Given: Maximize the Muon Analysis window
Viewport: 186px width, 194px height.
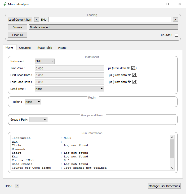Looking at the screenshot, I should [x=167, y=4].
